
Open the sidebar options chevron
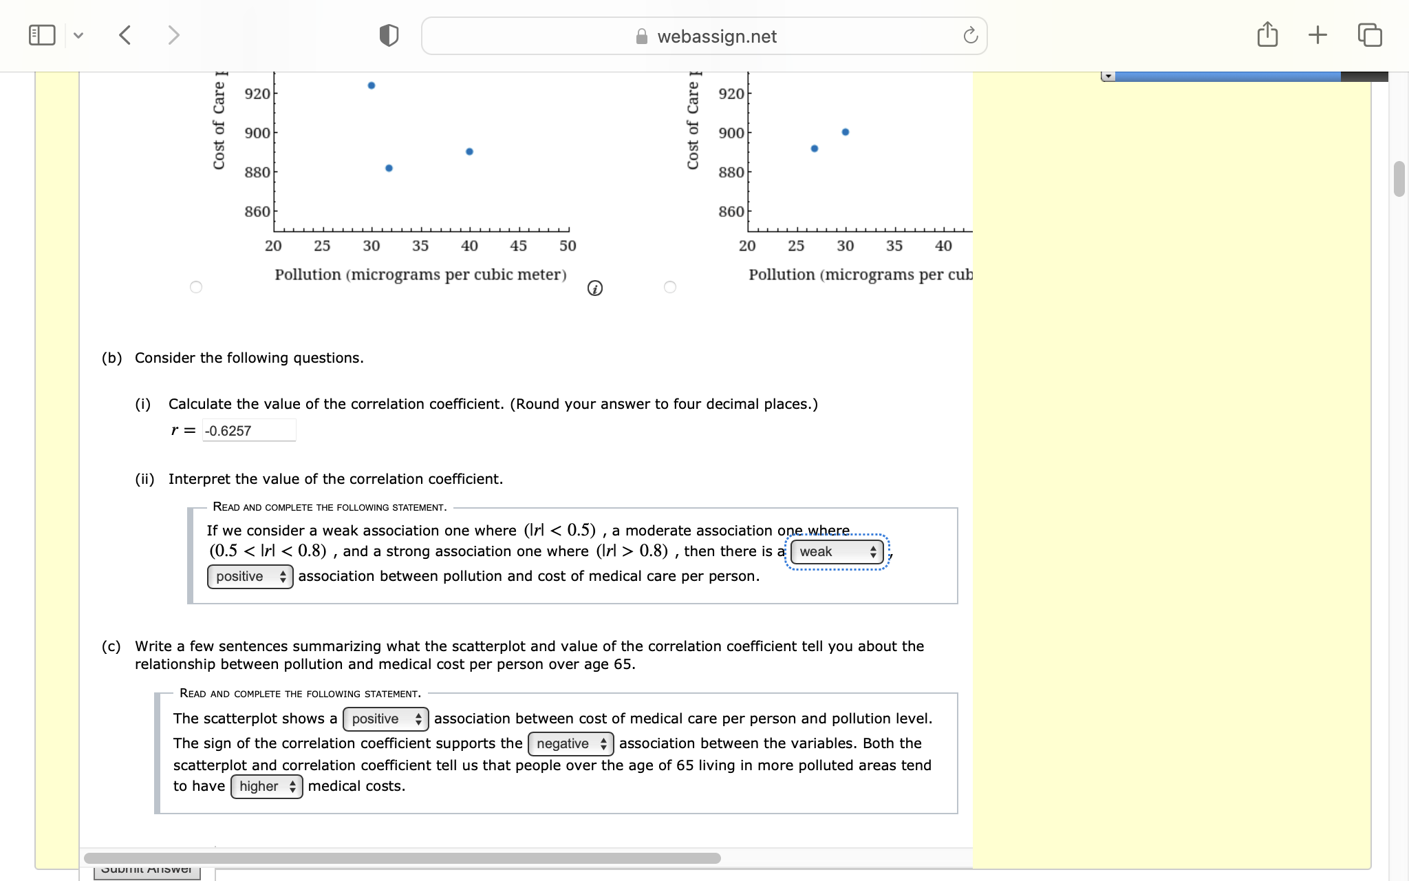point(78,34)
